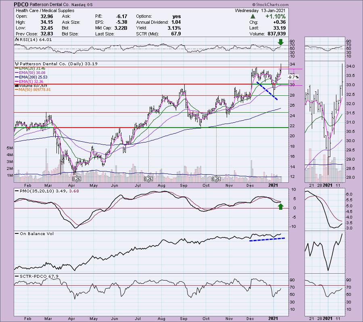
Task: Click the Yield value 3.13%
Action: pos(174,28)
